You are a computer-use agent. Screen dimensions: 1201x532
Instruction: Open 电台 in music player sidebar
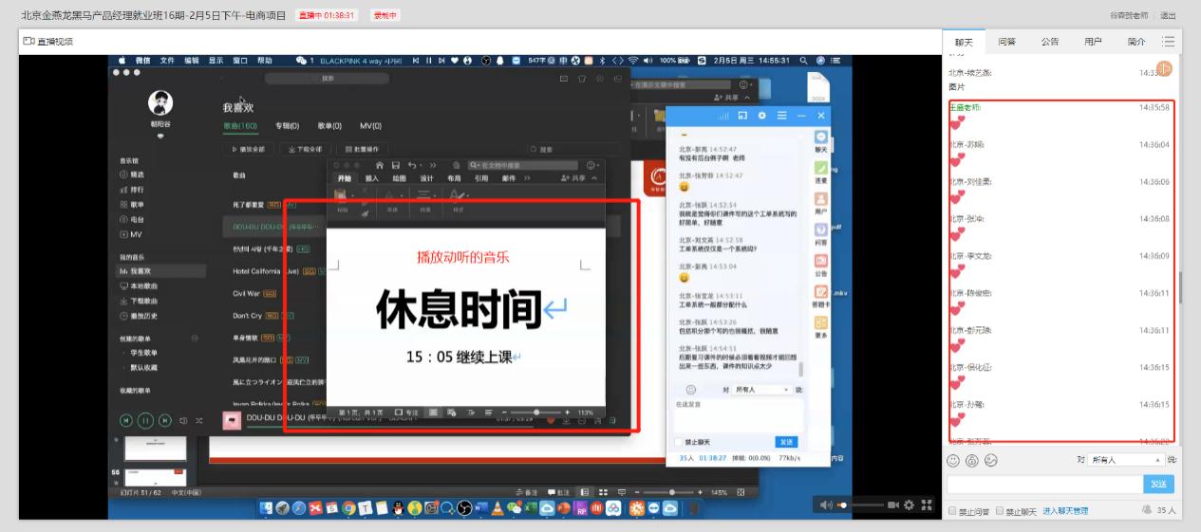(x=131, y=218)
